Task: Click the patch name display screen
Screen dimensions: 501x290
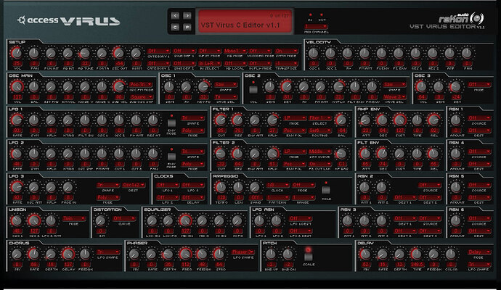Action: tap(245, 21)
